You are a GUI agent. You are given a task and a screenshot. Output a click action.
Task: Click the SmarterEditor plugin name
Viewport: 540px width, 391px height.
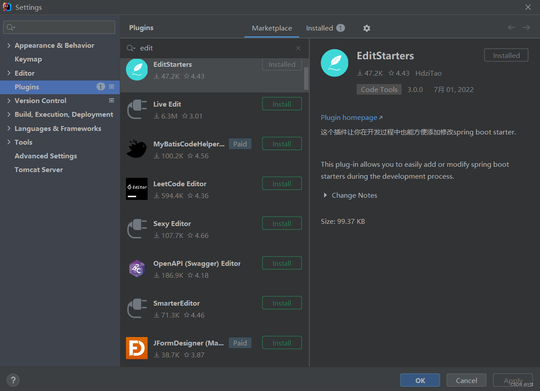pyautogui.click(x=176, y=303)
